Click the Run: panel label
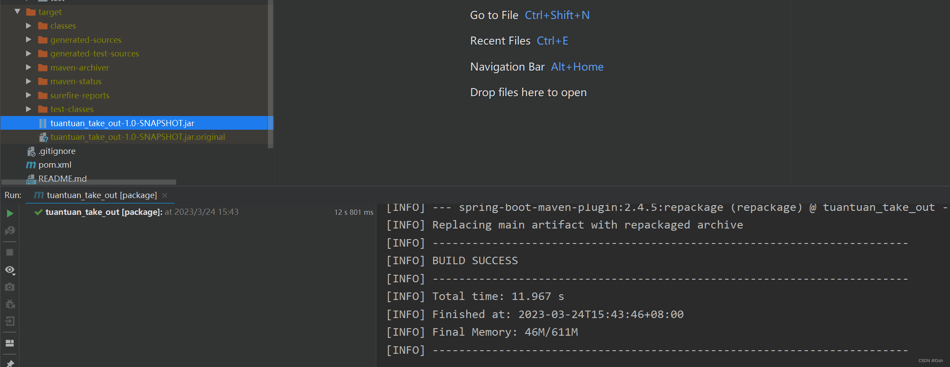The height and width of the screenshot is (367, 950). pyautogui.click(x=13, y=195)
